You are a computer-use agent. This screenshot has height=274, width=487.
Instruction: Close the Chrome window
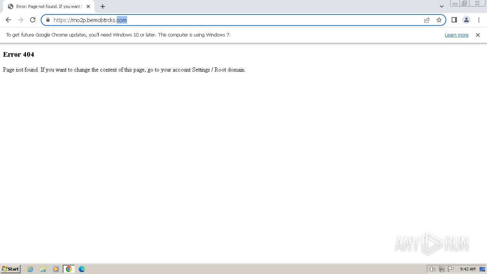tap(477, 3)
